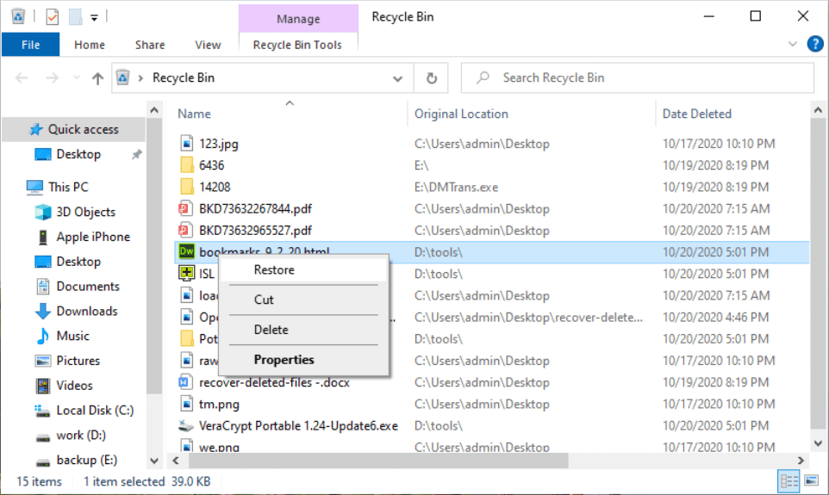Choose Restore from the context menu
The image size is (829, 495).
(x=274, y=270)
